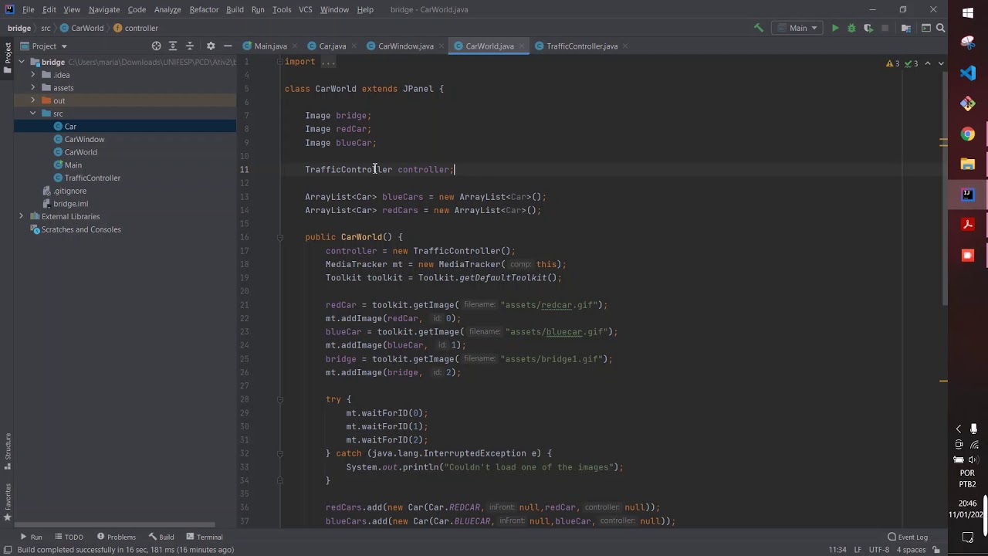988x556 pixels.
Task: Open the Run Anything toolbar icon
Action: pyautogui.click(x=925, y=28)
